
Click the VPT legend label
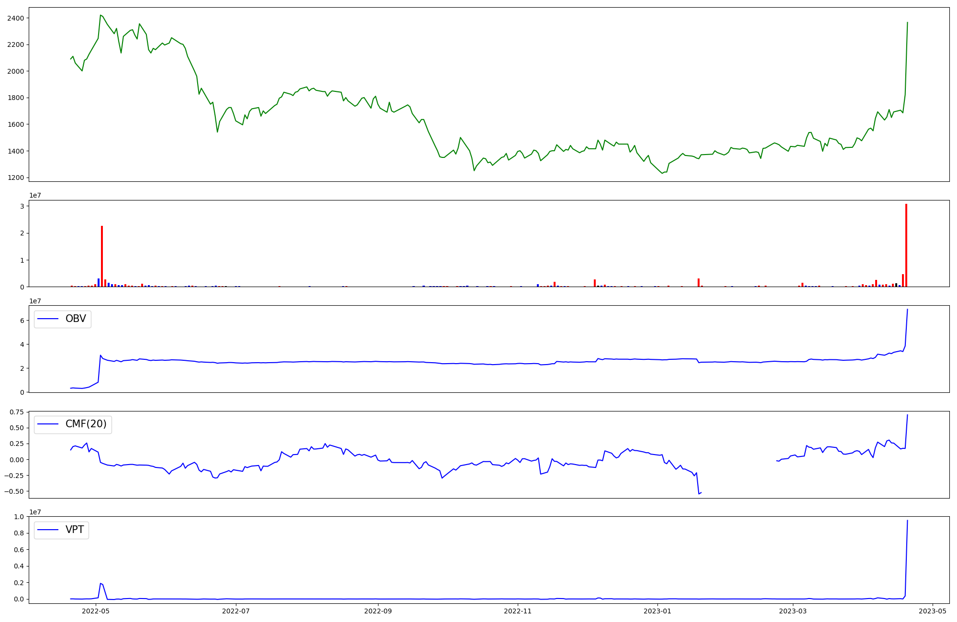(x=75, y=530)
